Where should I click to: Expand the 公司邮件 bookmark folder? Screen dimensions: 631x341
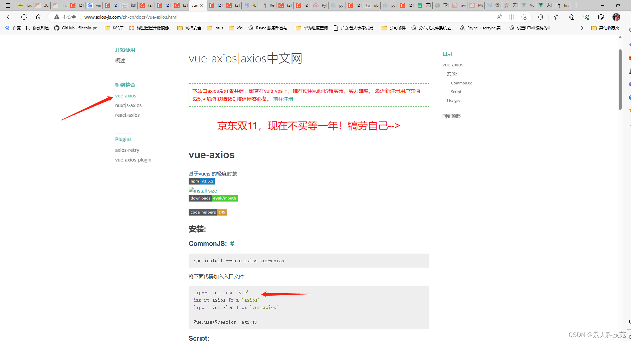pos(394,28)
